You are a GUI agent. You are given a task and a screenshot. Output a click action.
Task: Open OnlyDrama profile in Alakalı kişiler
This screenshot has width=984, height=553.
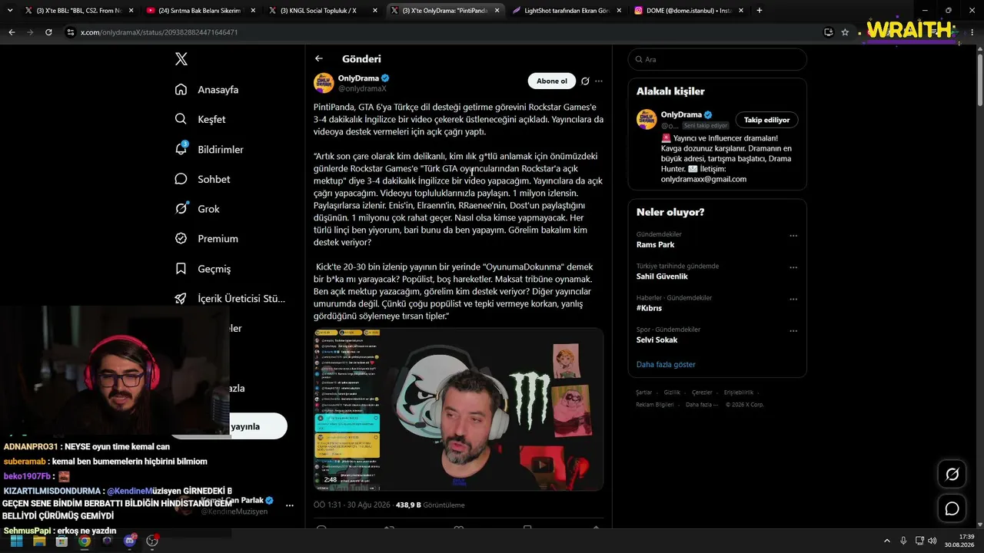pos(681,114)
